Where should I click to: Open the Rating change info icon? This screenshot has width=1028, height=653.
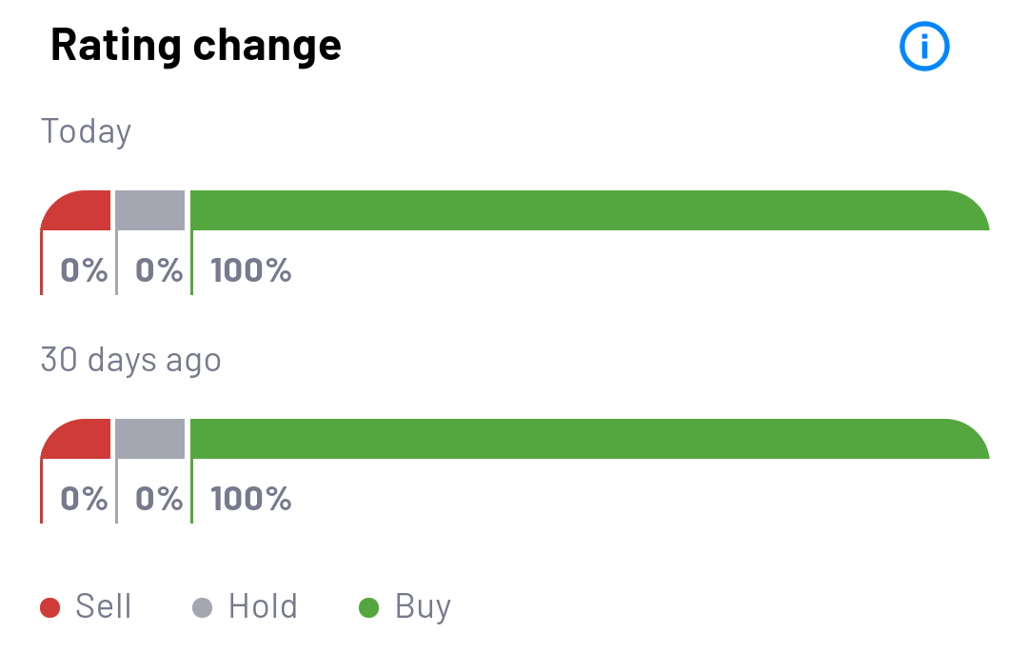click(x=924, y=46)
